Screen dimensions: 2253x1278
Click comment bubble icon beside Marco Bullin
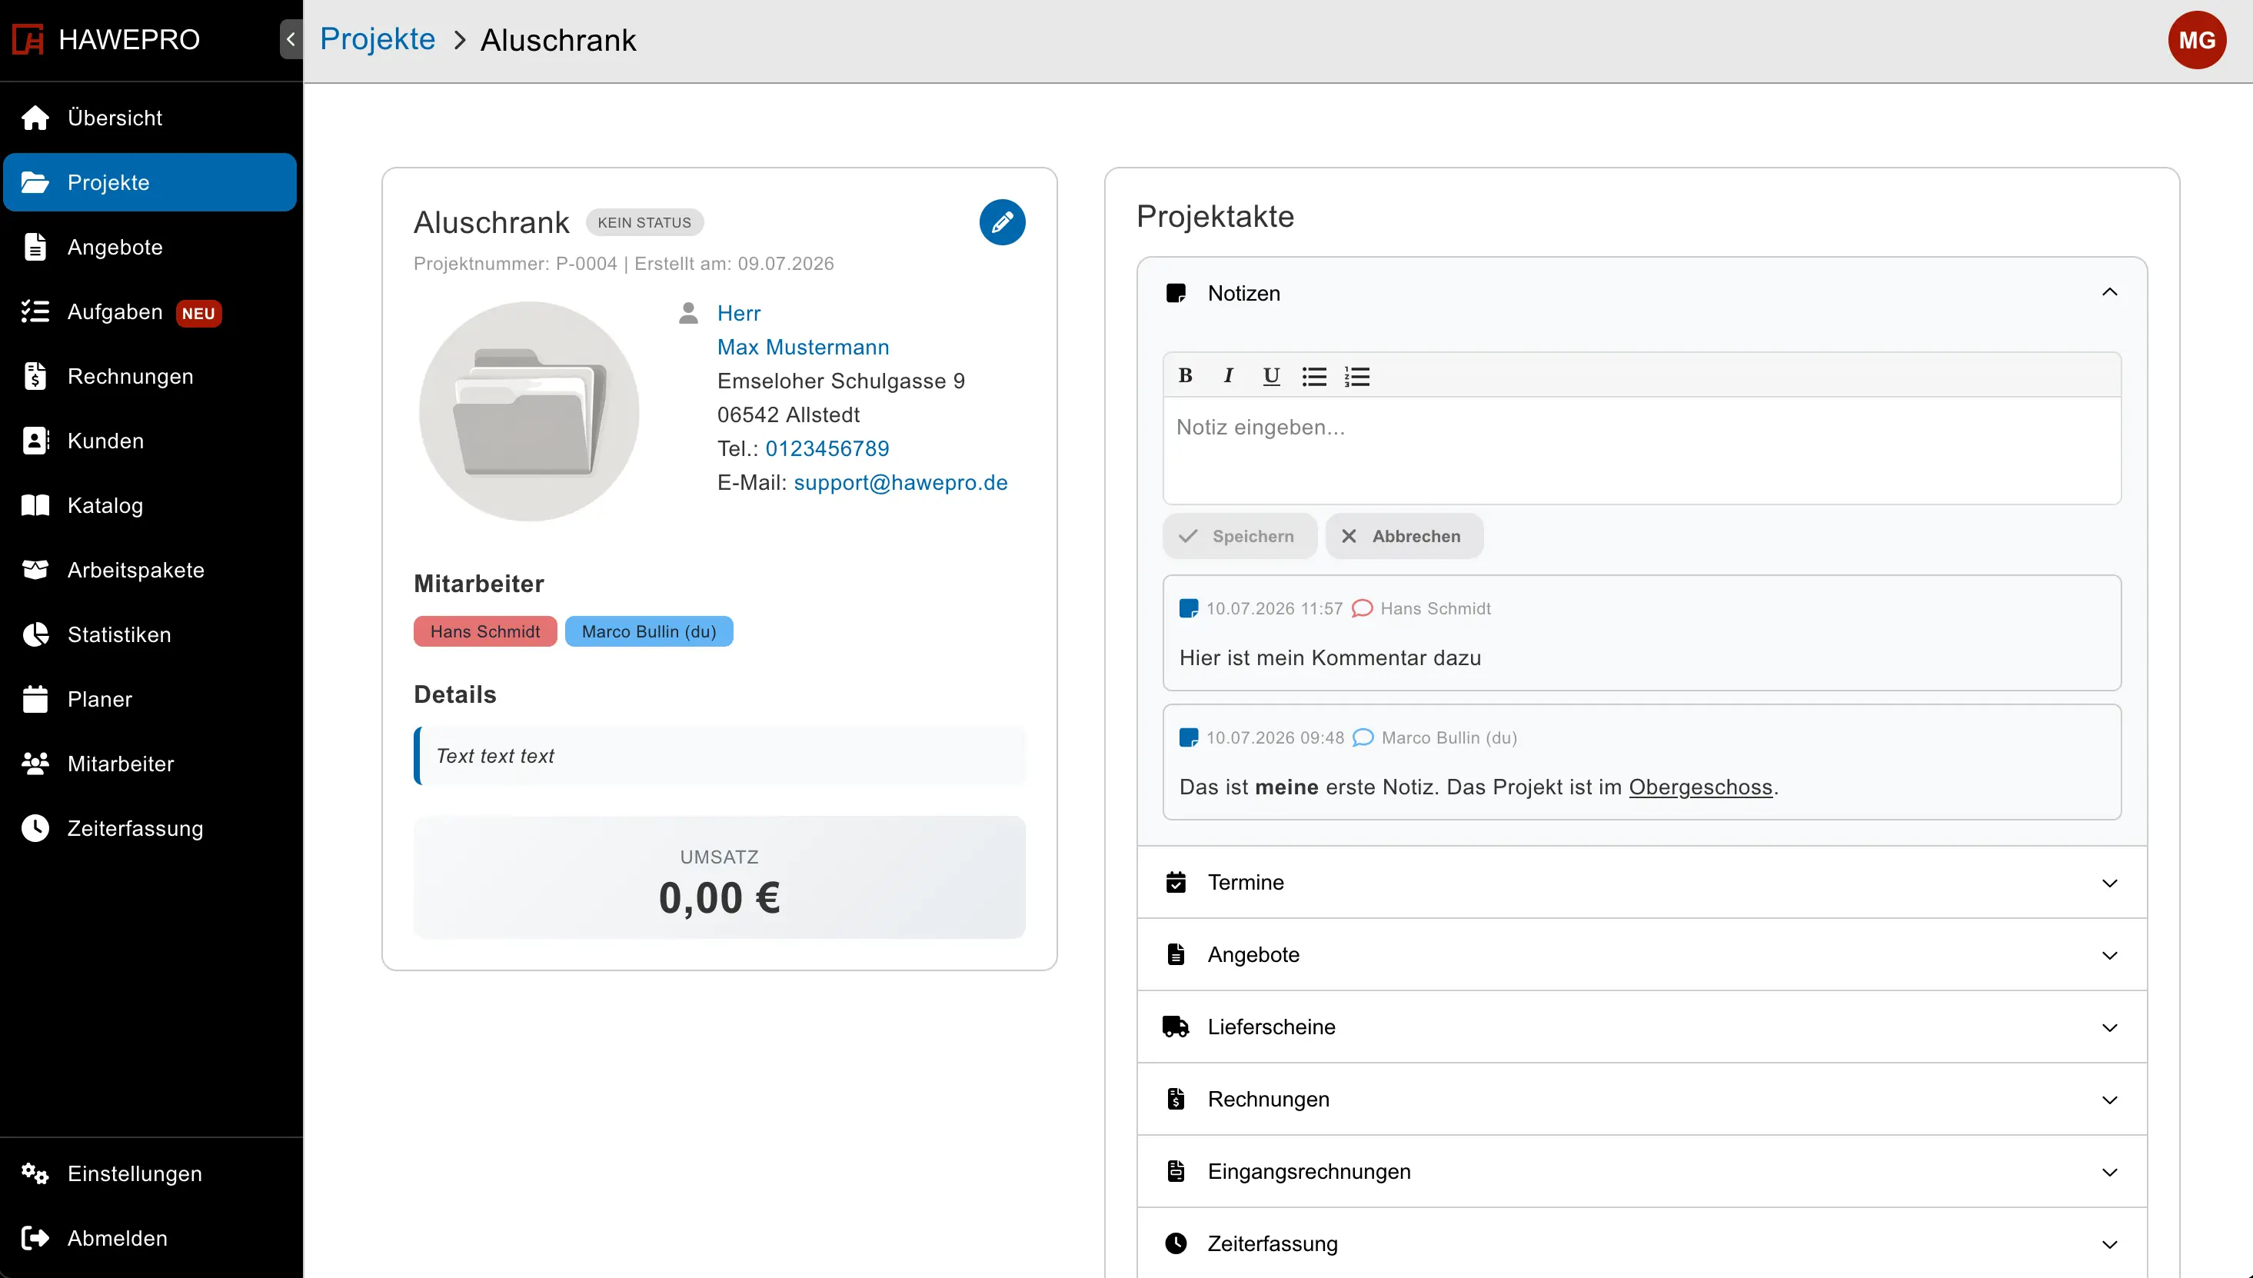click(1363, 737)
